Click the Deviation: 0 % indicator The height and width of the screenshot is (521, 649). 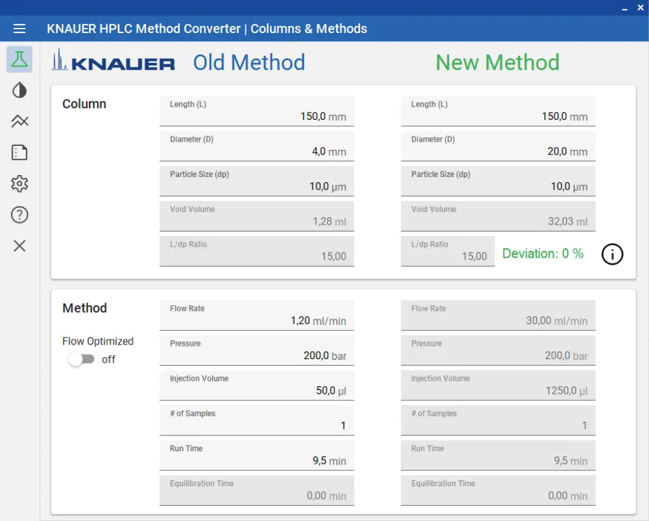[543, 253]
